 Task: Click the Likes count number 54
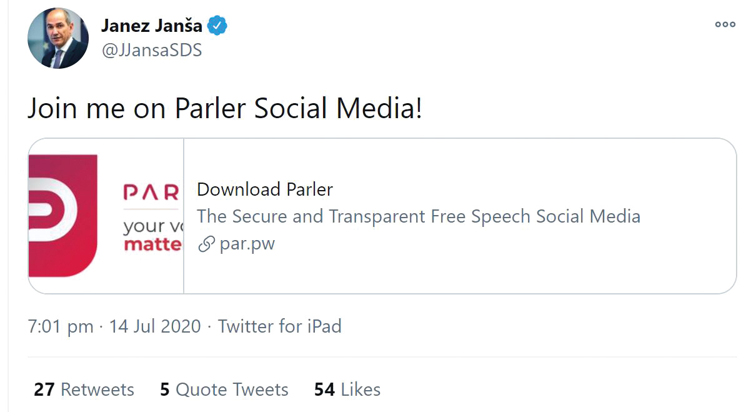click(x=324, y=389)
